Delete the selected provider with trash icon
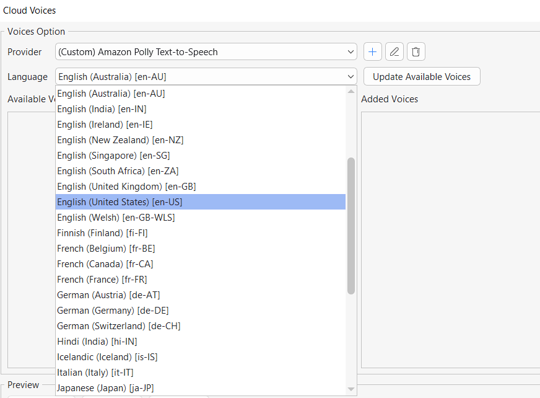Screen dimensions: 540x398 (416, 51)
